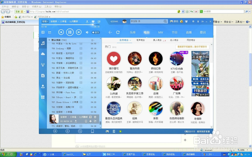This screenshot has height=157, width=252.
Task: Collapse the 默认列表 playlist
Action: (x=49, y=40)
